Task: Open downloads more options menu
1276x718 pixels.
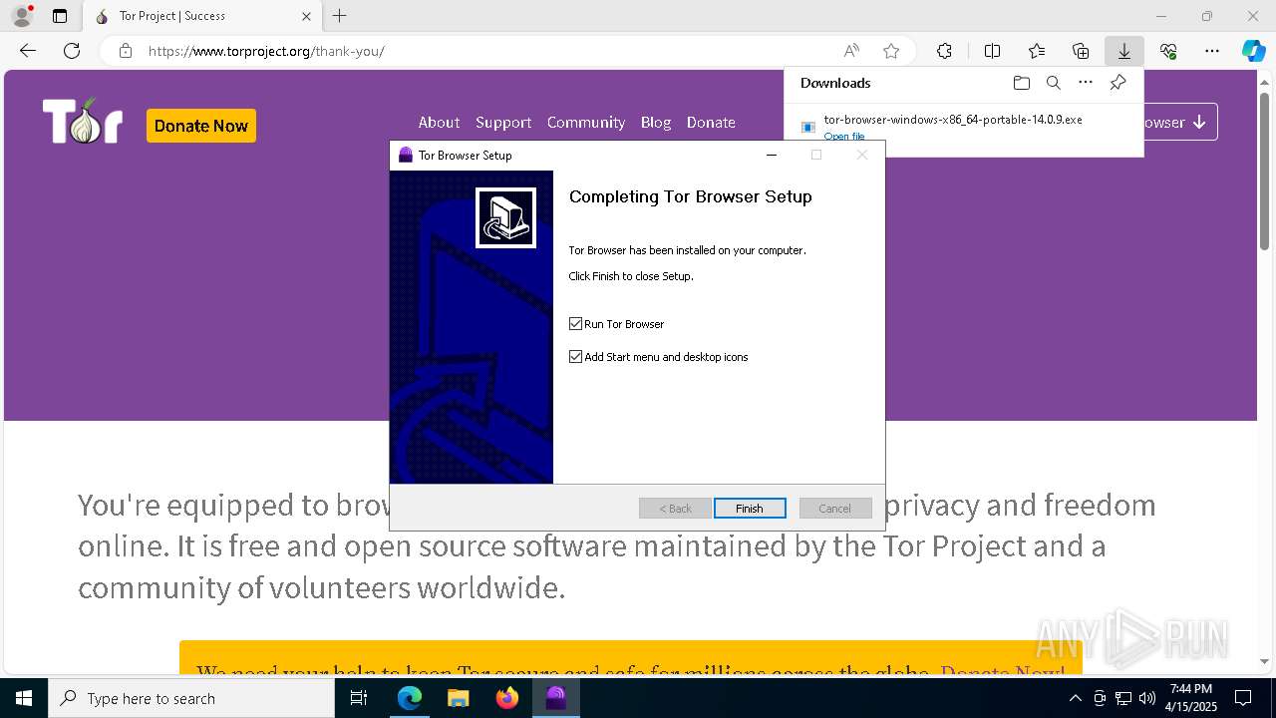Action: coord(1086,83)
